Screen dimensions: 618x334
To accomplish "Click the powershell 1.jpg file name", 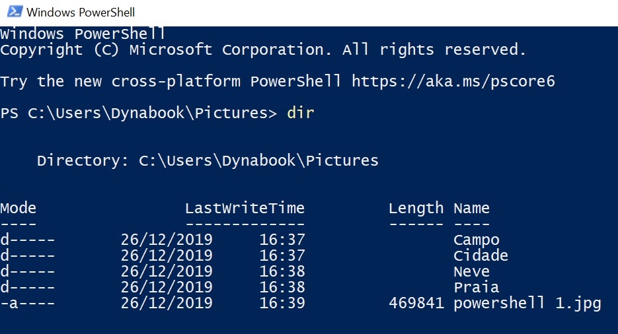I will (527, 304).
